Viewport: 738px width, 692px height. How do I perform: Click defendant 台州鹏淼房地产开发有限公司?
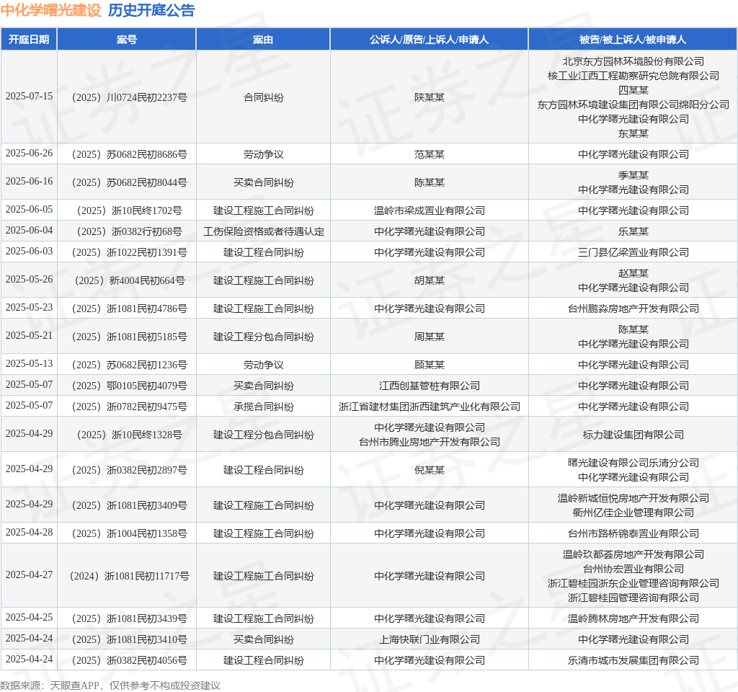pos(633,309)
